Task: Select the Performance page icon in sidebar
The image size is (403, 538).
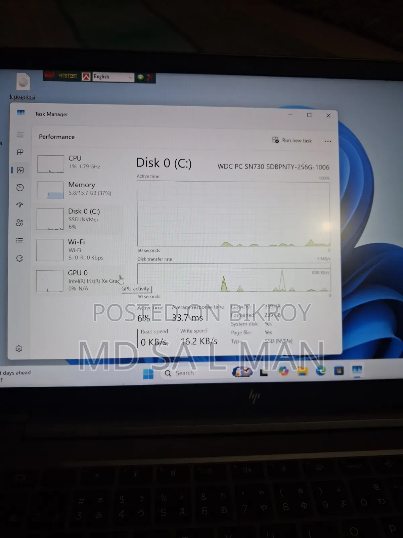Action: click(x=20, y=170)
